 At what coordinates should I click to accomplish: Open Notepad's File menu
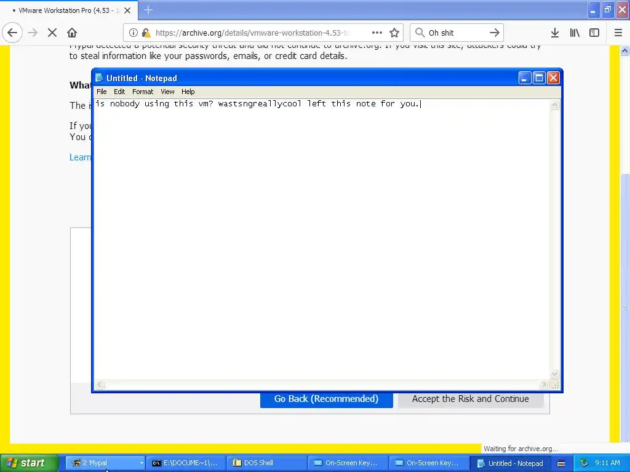pyautogui.click(x=102, y=92)
